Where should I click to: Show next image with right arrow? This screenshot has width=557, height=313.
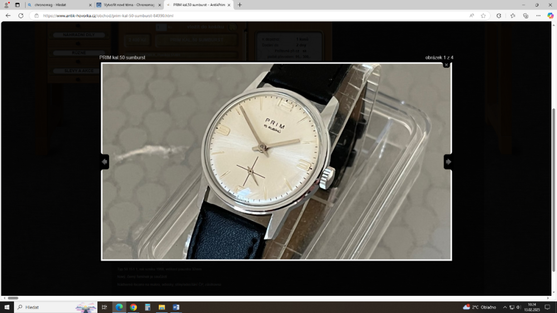click(x=448, y=162)
